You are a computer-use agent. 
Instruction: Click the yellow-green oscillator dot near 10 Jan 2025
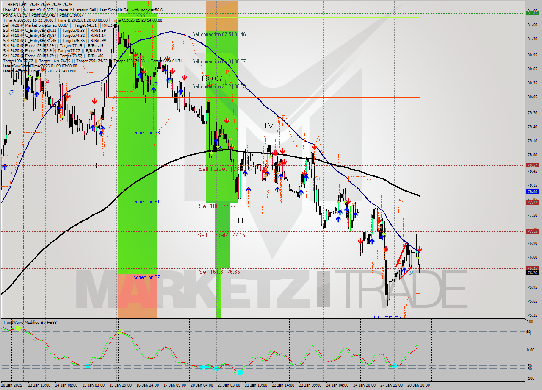click(x=18, y=328)
